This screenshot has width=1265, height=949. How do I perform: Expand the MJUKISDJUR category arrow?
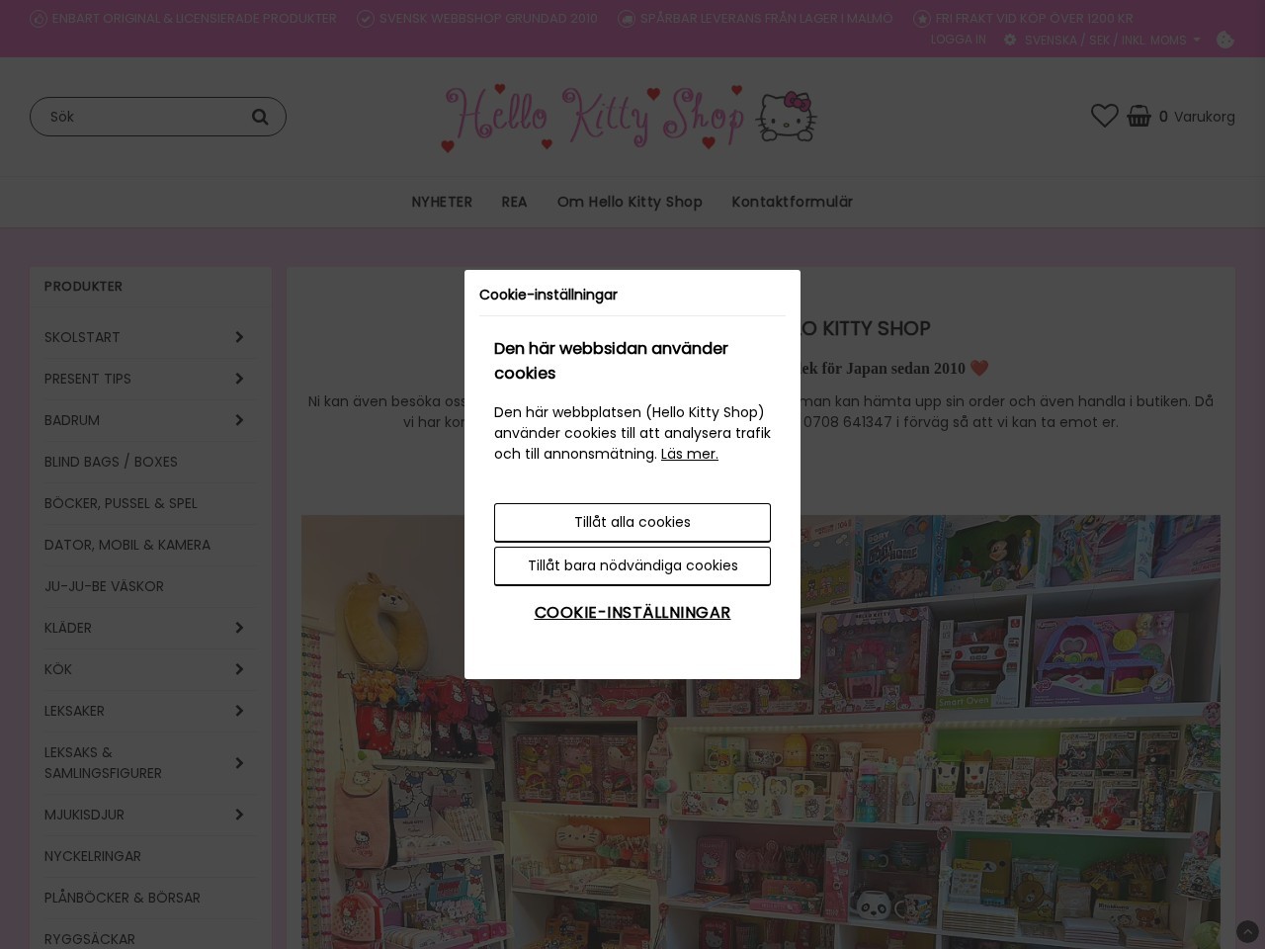[x=239, y=814]
